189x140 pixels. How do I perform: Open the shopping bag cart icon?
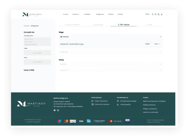click(159, 14)
